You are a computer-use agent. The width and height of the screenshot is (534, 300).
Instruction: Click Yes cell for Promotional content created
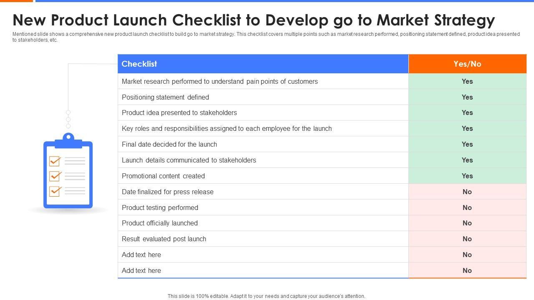[x=467, y=176]
